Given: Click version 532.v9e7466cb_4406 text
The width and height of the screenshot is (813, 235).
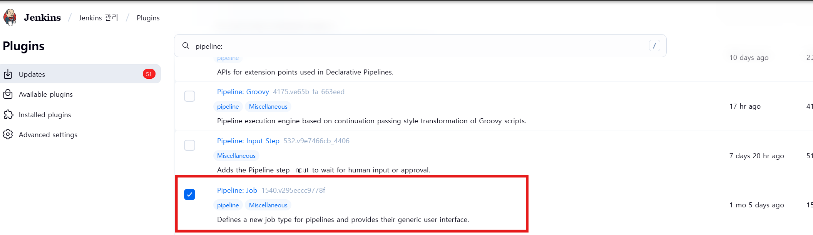Looking at the screenshot, I should [x=316, y=141].
